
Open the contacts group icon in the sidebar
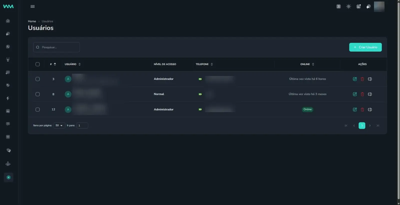pos(8,60)
